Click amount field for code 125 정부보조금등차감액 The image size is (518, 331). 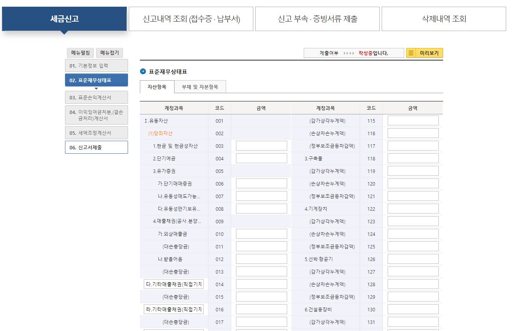(413, 246)
